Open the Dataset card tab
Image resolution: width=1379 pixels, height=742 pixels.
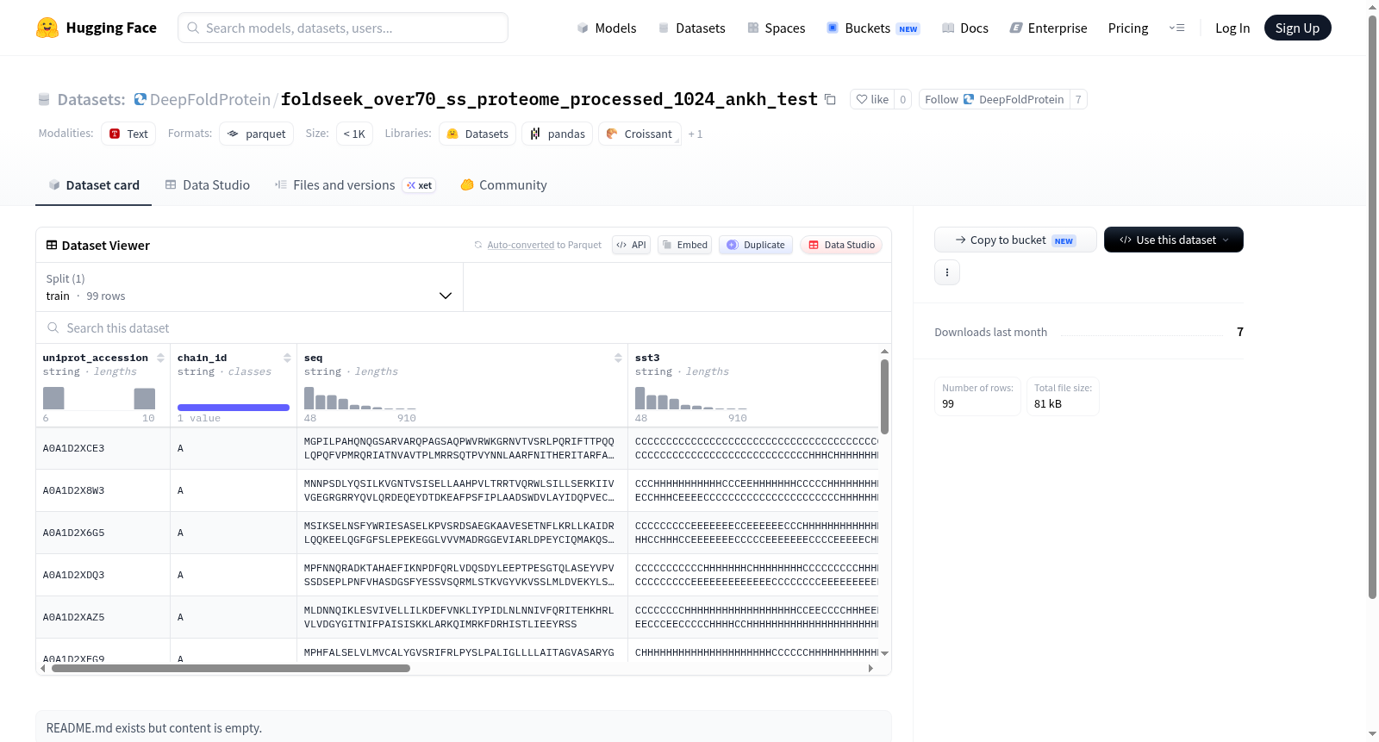(93, 185)
